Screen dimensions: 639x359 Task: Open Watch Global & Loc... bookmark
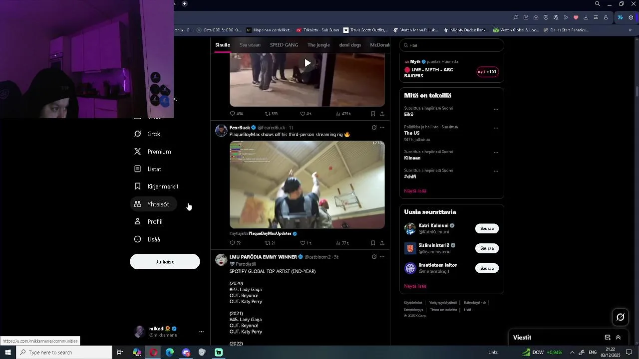pos(516,30)
